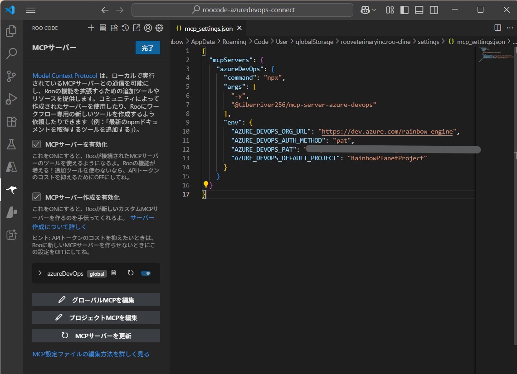Open editor More Actions ellipsis
517x374 pixels.
tap(510, 28)
